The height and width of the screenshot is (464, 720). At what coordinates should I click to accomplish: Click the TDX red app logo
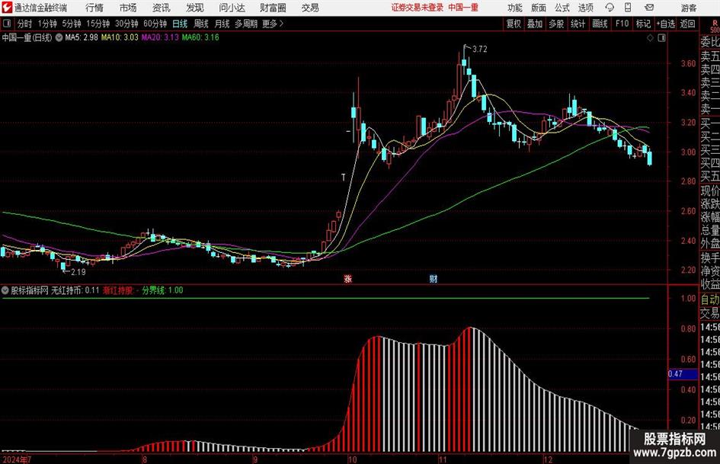click(7, 8)
